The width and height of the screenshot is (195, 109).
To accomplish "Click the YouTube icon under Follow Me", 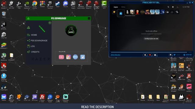I will [61, 57].
